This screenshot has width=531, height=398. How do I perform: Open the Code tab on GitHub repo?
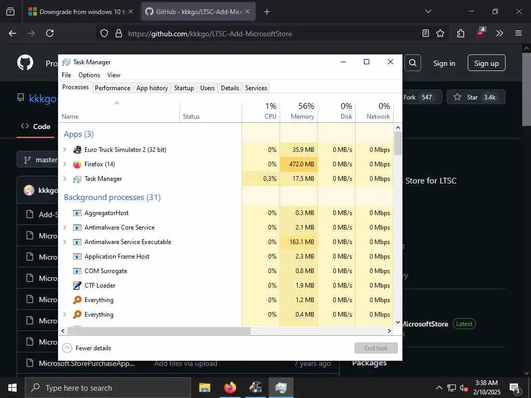(36, 126)
